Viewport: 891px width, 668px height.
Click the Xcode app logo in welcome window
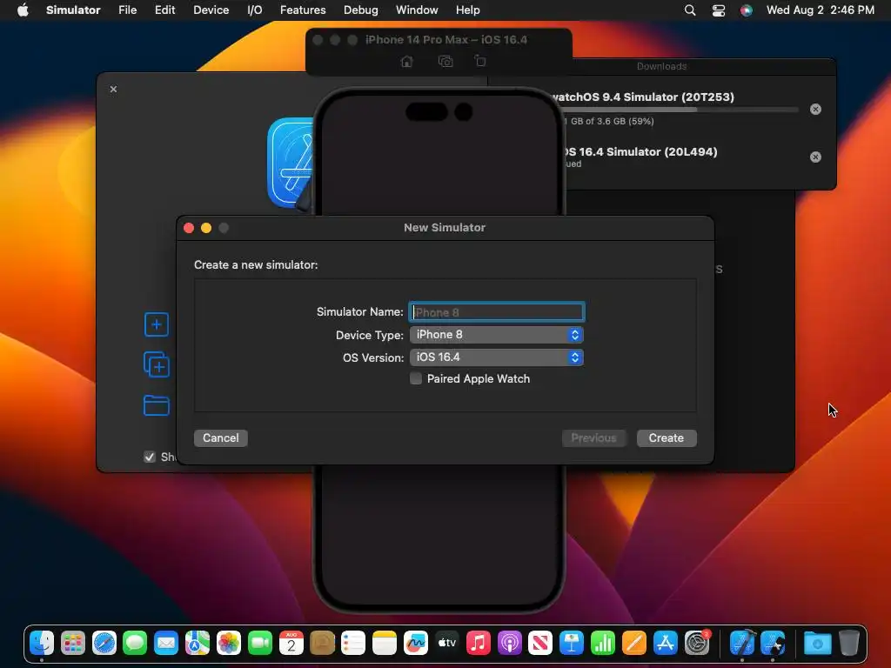click(x=291, y=164)
